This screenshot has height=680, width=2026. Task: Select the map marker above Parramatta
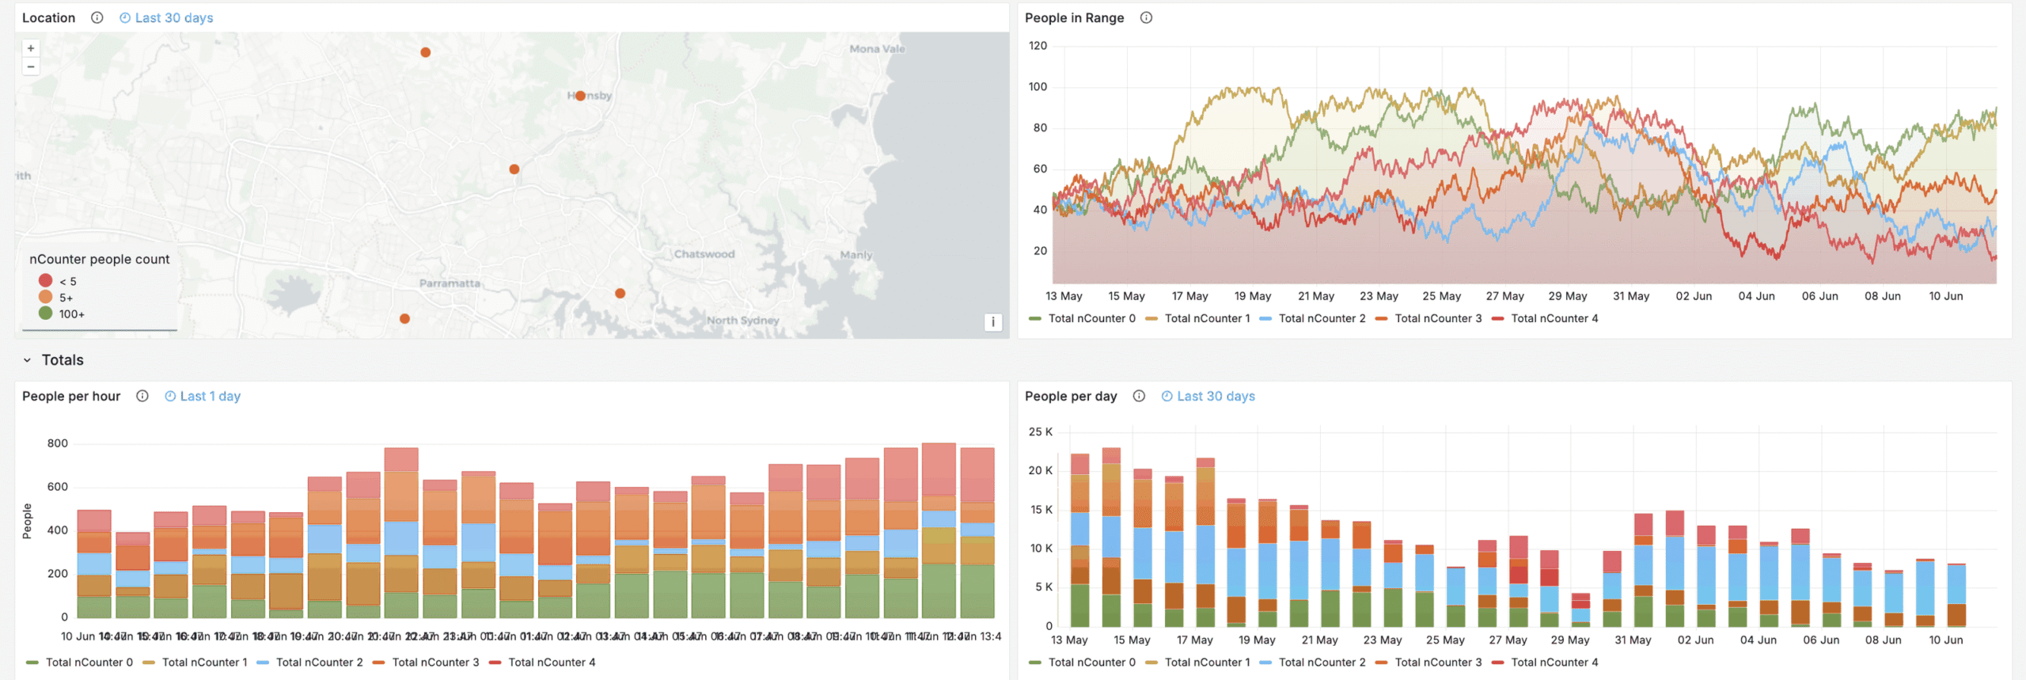514,169
